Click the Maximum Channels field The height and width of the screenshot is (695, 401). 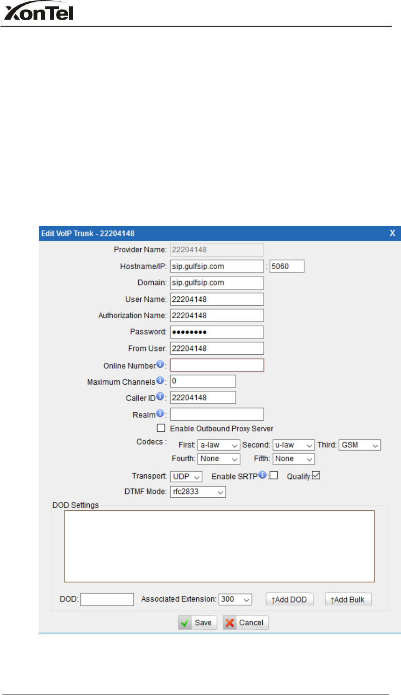tap(203, 381)
